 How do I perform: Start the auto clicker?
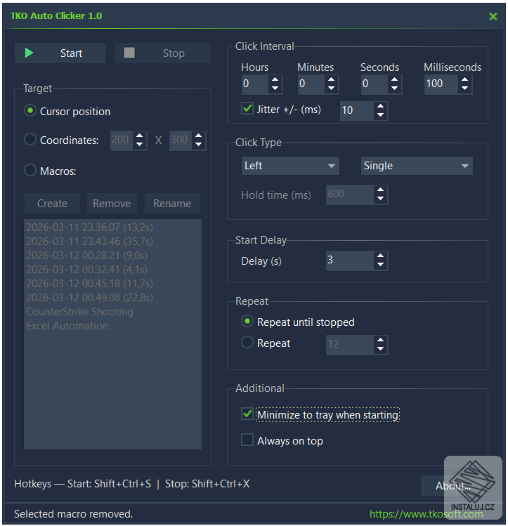click(x=60, y=53)
